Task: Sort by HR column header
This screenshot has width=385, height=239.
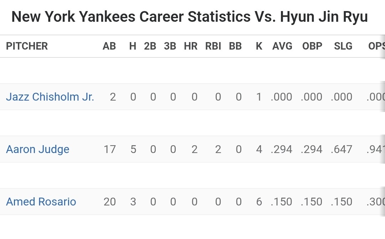Action: click(191, 46)
